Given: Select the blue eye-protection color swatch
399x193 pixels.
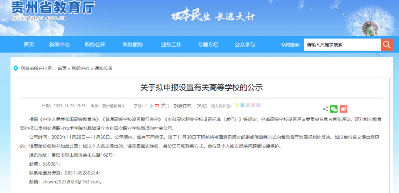Looking at the screenshot, I should pyautogui.click(x=242, y=105).
